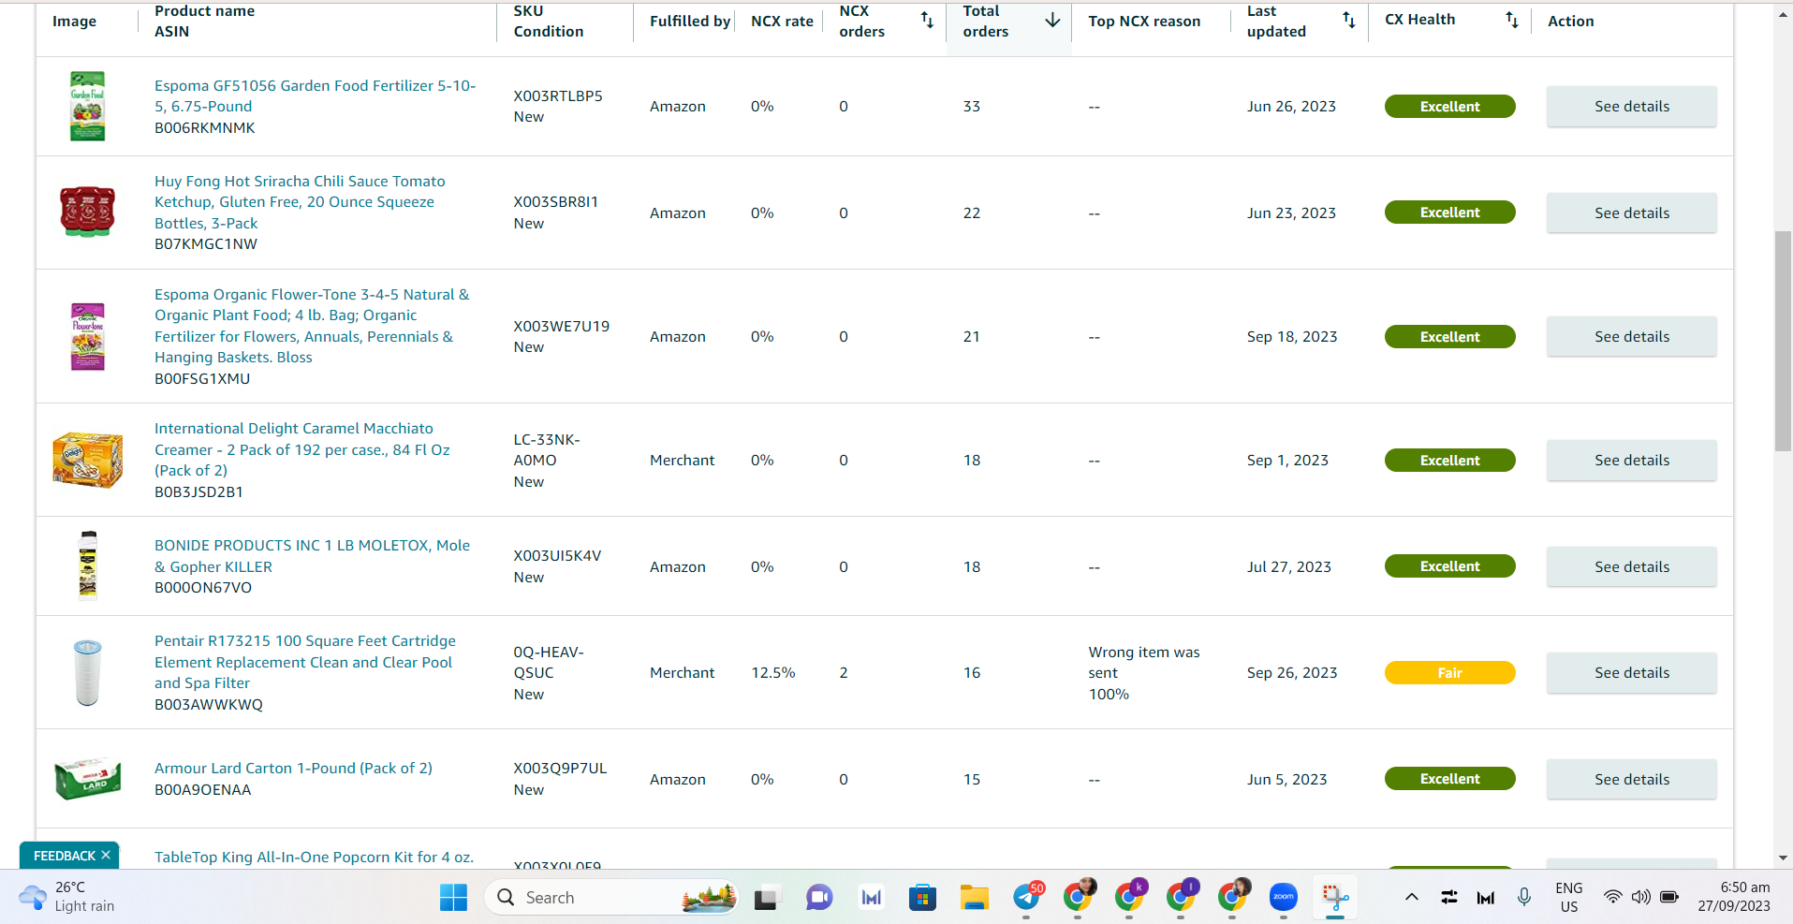Click the yellow Fair CX Health badge
The width and height of the screenshot is (1793, 924).
1449,672
